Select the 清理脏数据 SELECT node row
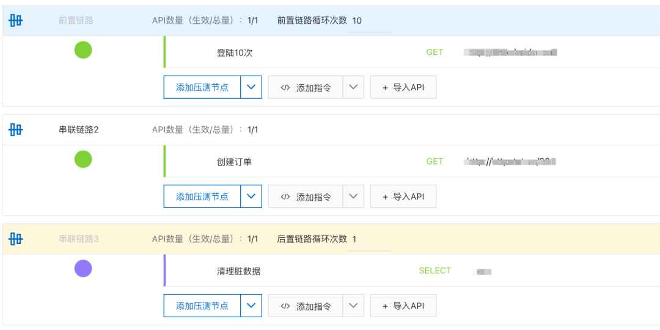660x330 pixels. point(239,271)
